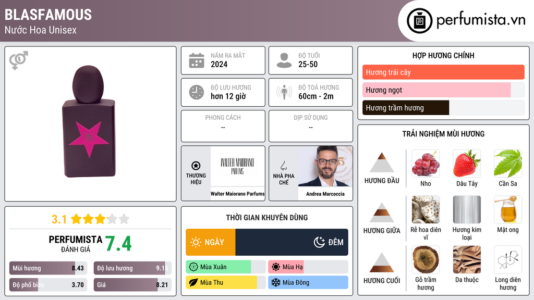Click the Perfumista score 7.4

[x=118, y=244]
